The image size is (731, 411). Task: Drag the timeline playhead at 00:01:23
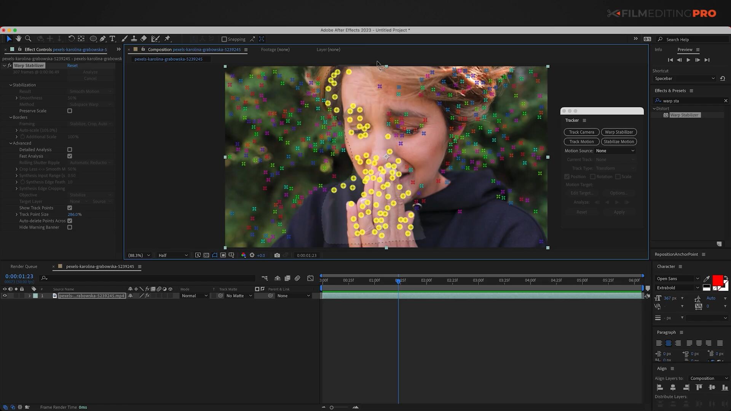(x=398, y=280)
